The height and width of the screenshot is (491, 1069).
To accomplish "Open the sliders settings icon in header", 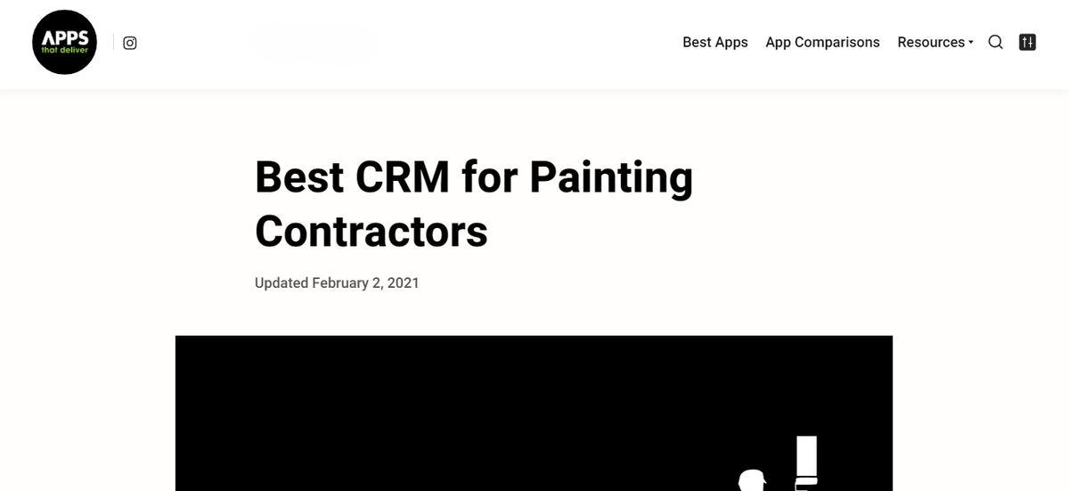I will (1027, 42).
